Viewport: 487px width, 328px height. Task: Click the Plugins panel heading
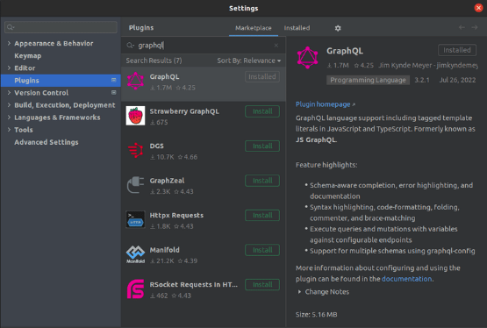point(141,28)
